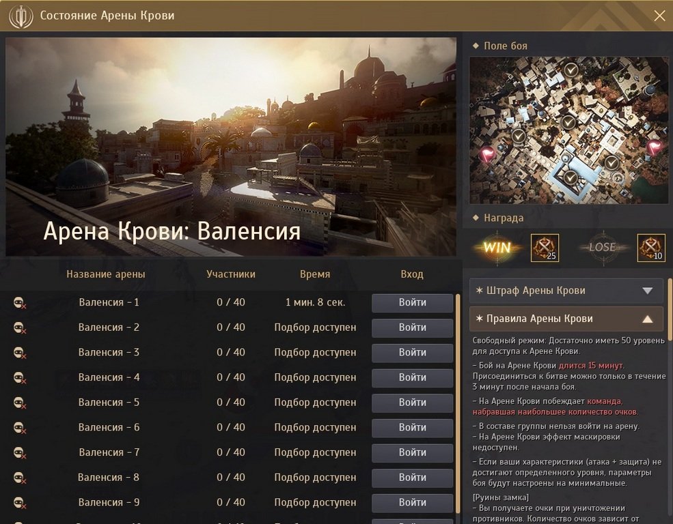Select the row name Валенсия - 9
This screenshot has width=673, height=524.
tap(109, 502)
